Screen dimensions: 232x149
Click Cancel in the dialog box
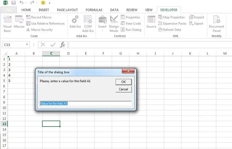tap(123, 89)
